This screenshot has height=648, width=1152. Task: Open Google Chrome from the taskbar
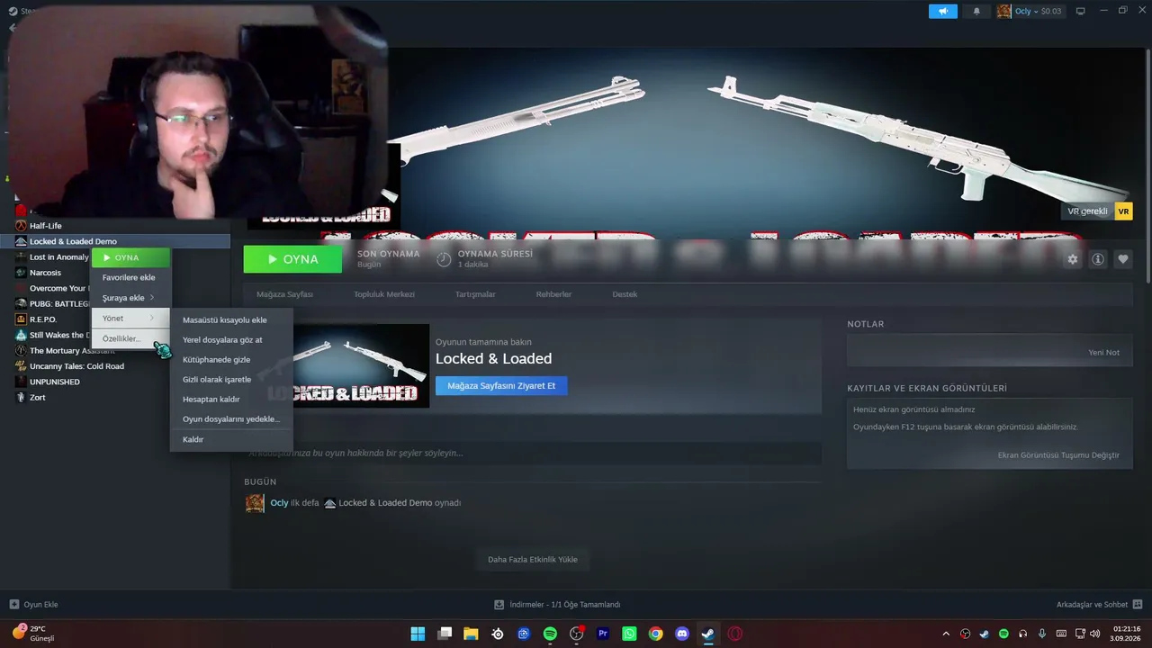click(656, 634)
